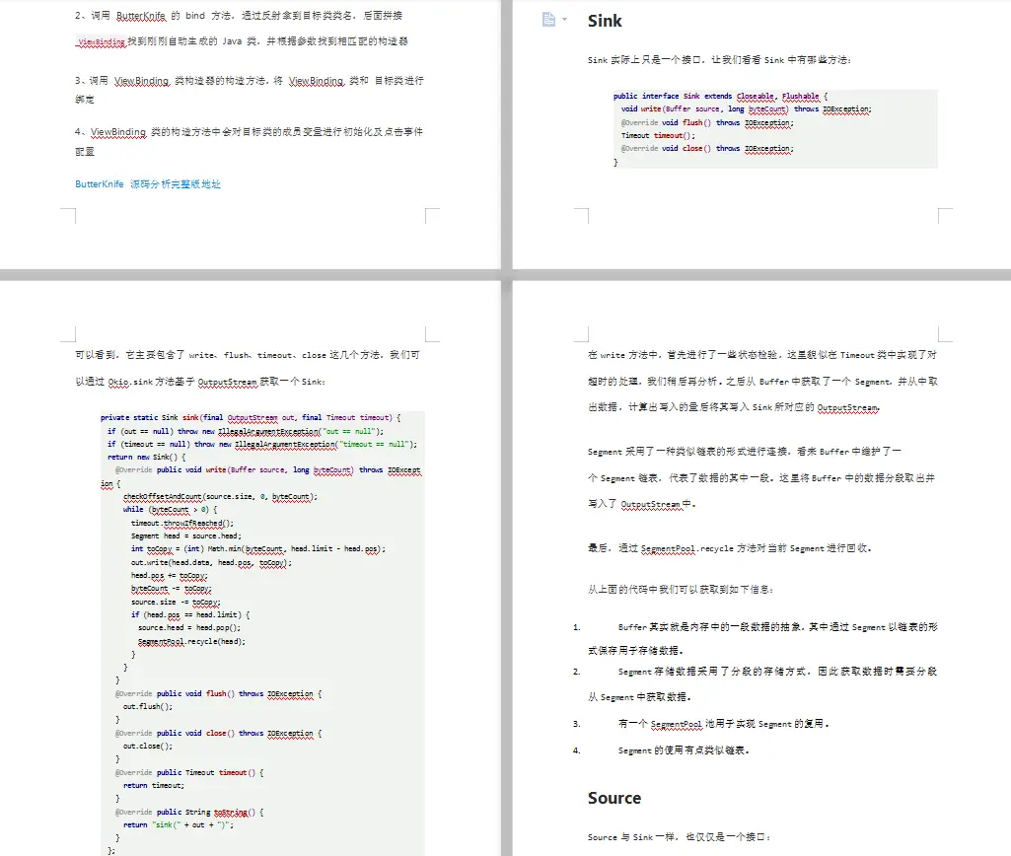Click the line "@Override public Timeout timeout() {"
This screenshot has height=856, width=1011.
click(x=189, y=773)
